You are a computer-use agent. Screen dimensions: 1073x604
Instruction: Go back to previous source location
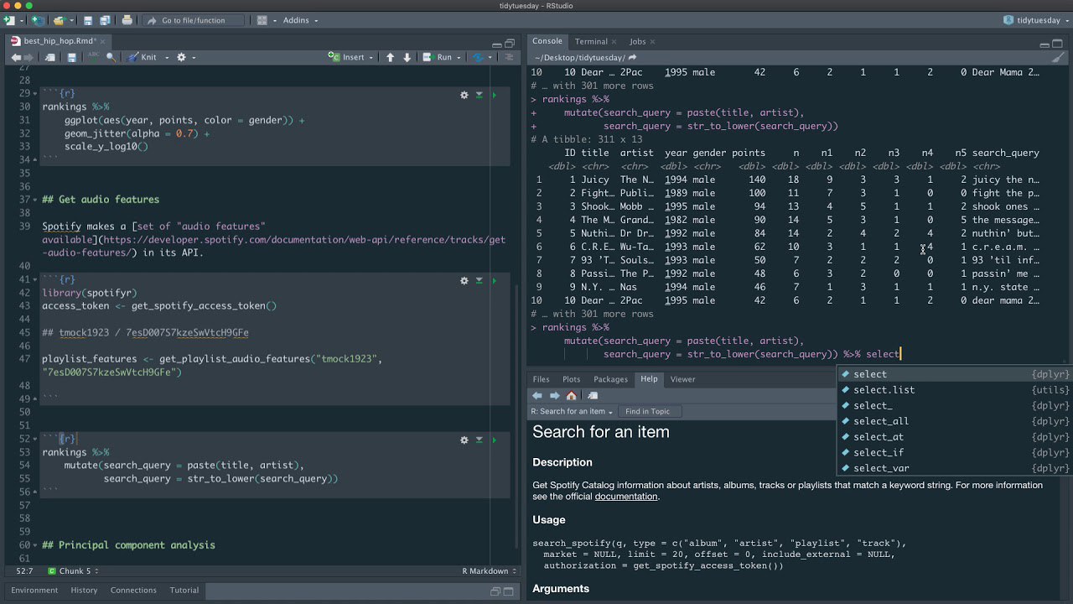tap(15, 57)
